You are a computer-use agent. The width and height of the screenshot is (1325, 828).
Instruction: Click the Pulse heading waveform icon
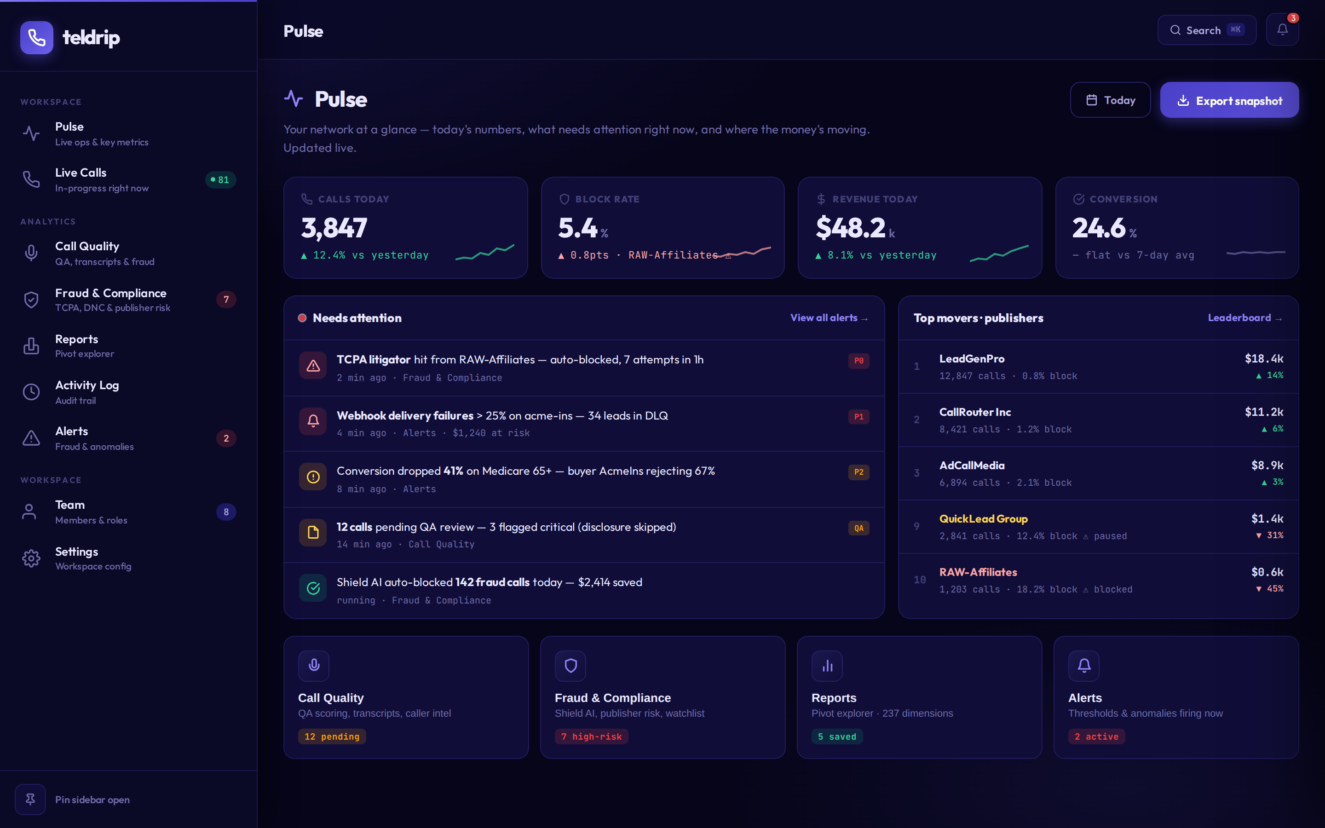(x=294, y=99)
